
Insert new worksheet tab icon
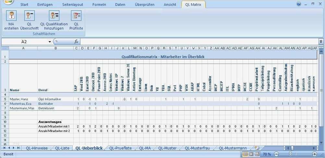point(257,148)
